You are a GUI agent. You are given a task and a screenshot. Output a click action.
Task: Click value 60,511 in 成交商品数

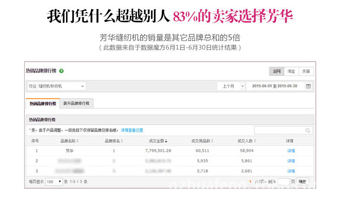tap(202, 151)
